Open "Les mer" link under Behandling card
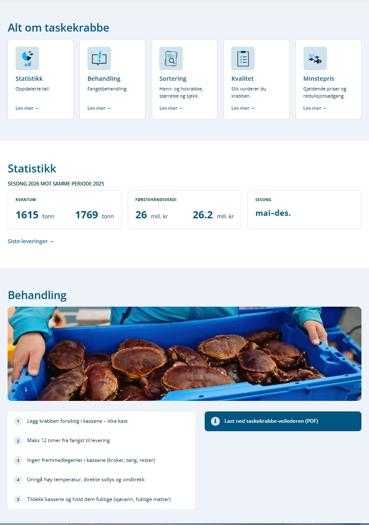 tap(99, 108)
